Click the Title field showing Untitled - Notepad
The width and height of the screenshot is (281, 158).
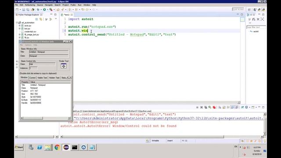pos(49,52)
